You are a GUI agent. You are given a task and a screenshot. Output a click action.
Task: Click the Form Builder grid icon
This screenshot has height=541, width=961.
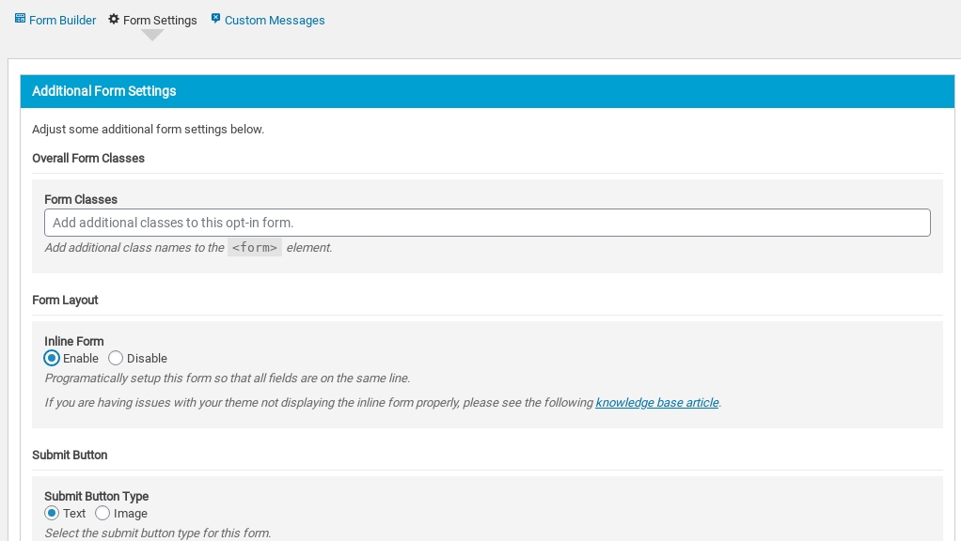(20, 19)
